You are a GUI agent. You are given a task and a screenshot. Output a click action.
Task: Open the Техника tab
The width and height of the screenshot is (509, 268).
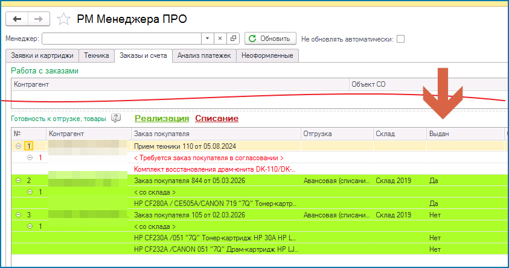[x=97, y=55]
